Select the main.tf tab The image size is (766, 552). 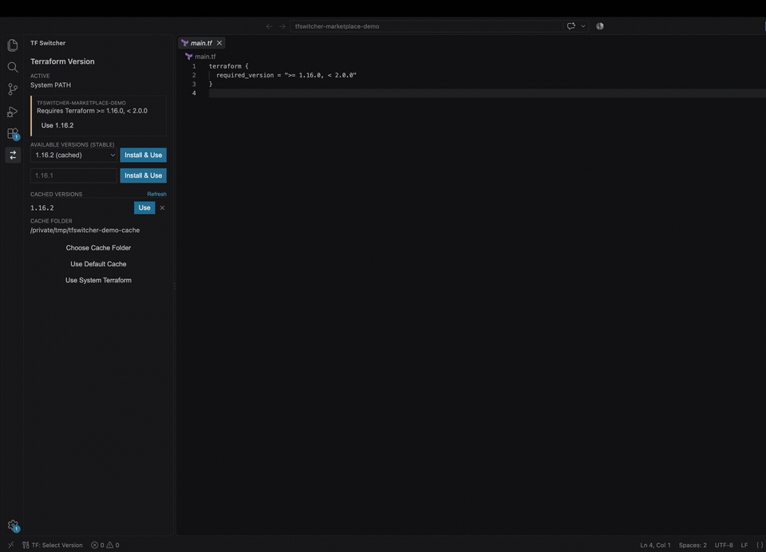tap(201, 43)
